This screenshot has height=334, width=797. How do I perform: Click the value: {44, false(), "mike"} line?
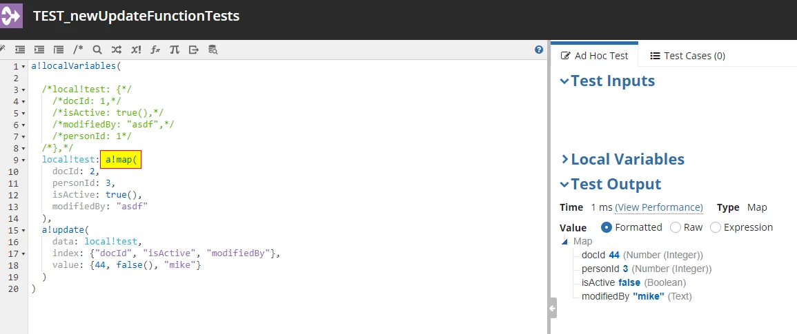(x=127, y=265)
